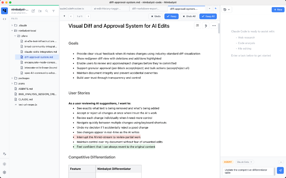
Task: Open the Claude Code model dropdown
Action: tap(244, 162)
